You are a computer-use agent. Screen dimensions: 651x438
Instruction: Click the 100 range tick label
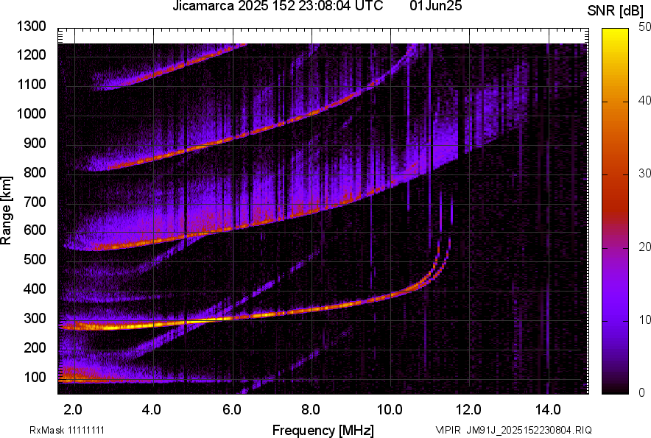35,377
